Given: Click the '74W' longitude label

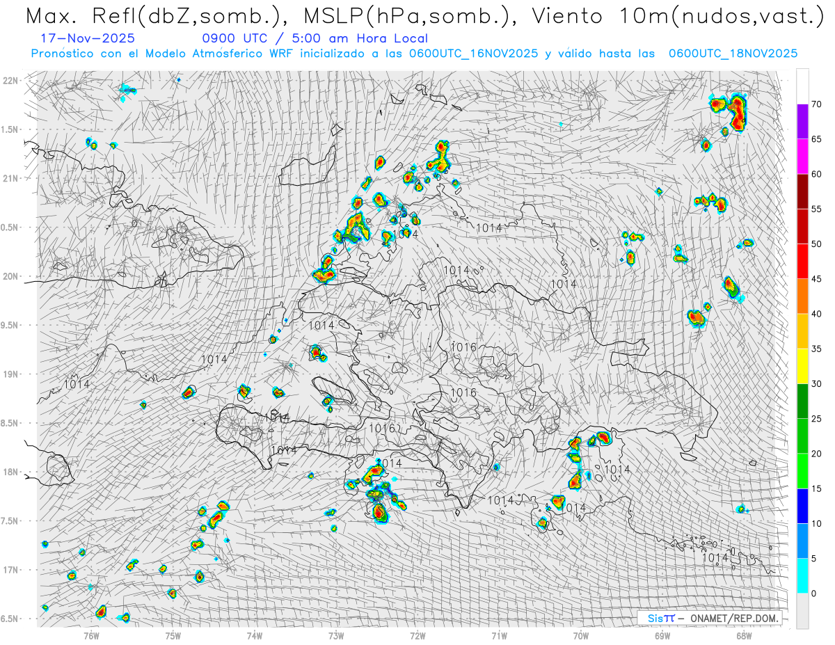Looking at the screenshot, I should tap(254, 635).
